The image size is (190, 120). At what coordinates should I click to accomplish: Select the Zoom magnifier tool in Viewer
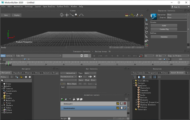pos(76,15)
